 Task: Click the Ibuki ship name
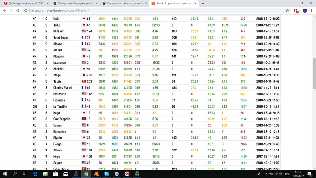pyautogui.click(x=56, y=19)
